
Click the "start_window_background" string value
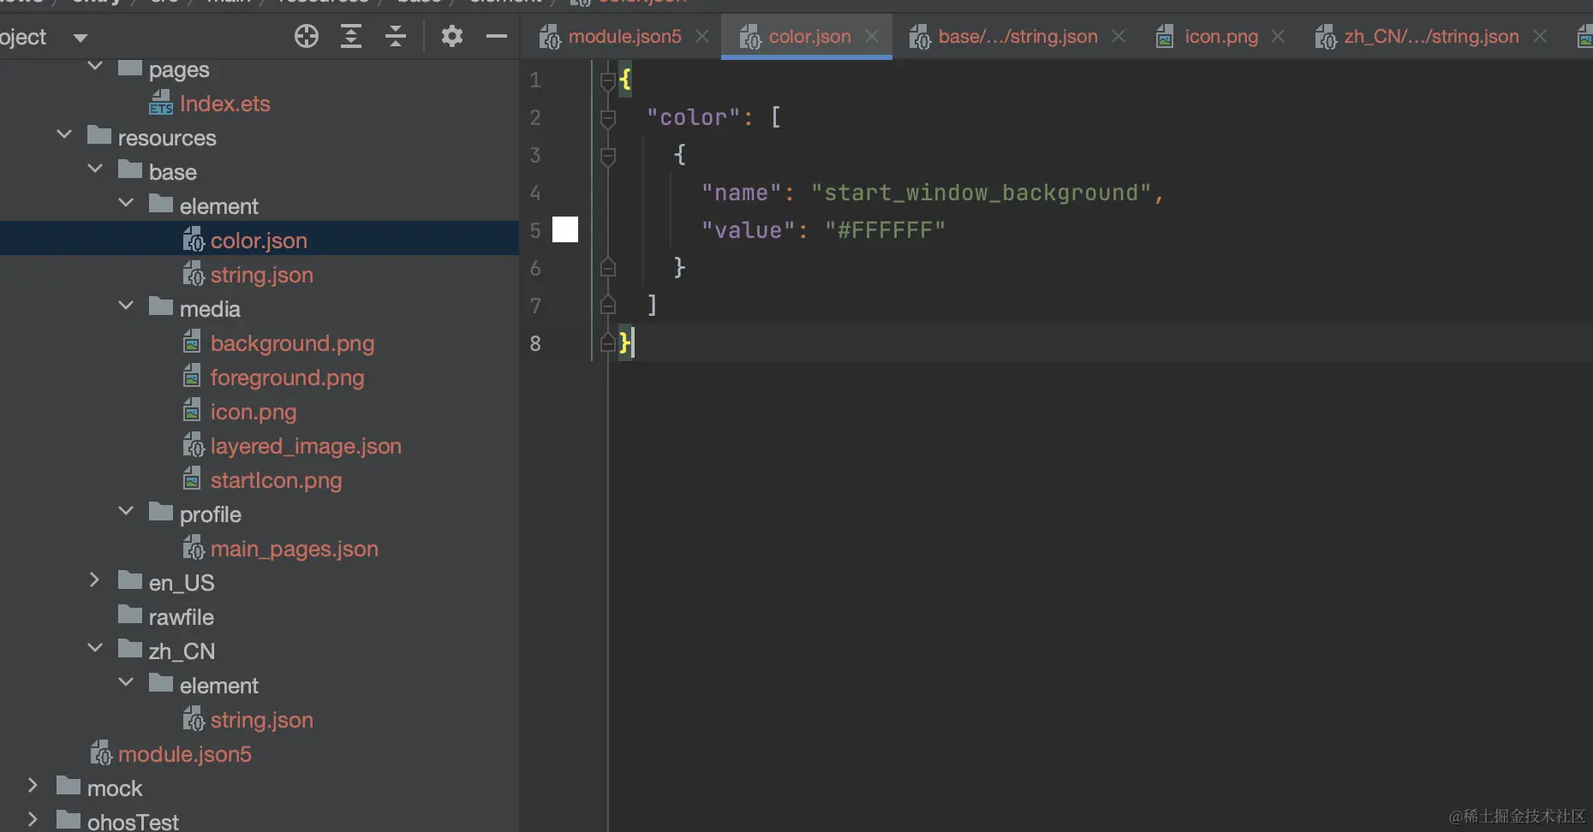tap(981, 193)
